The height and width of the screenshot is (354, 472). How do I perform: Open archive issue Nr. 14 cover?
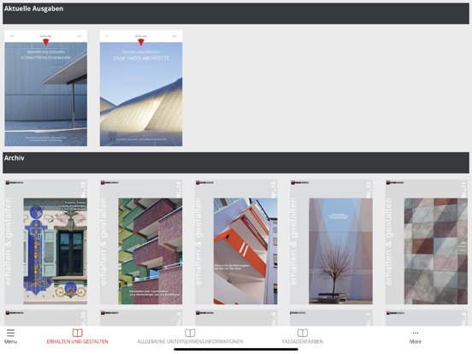141,242
